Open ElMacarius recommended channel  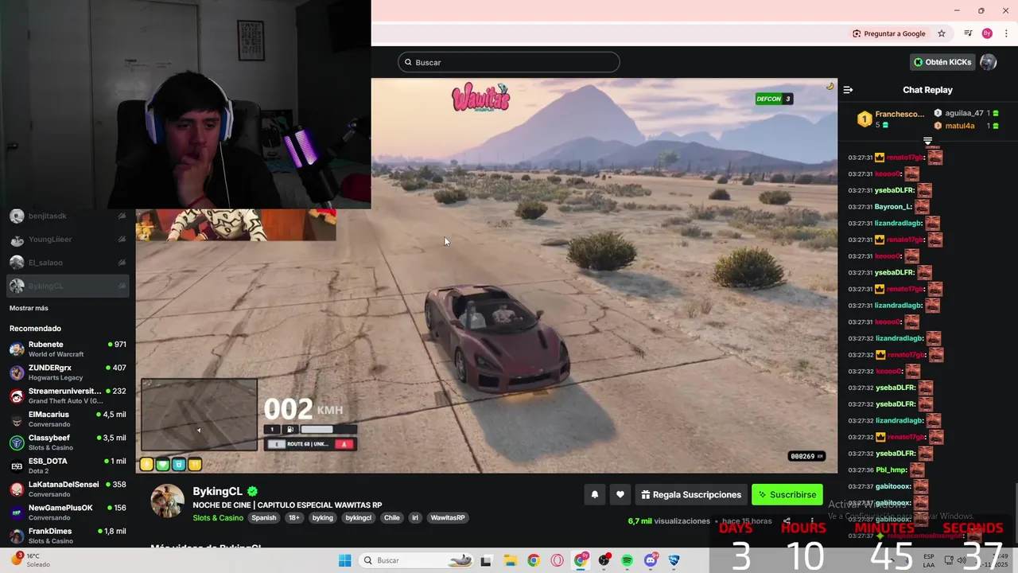[68, 419]
